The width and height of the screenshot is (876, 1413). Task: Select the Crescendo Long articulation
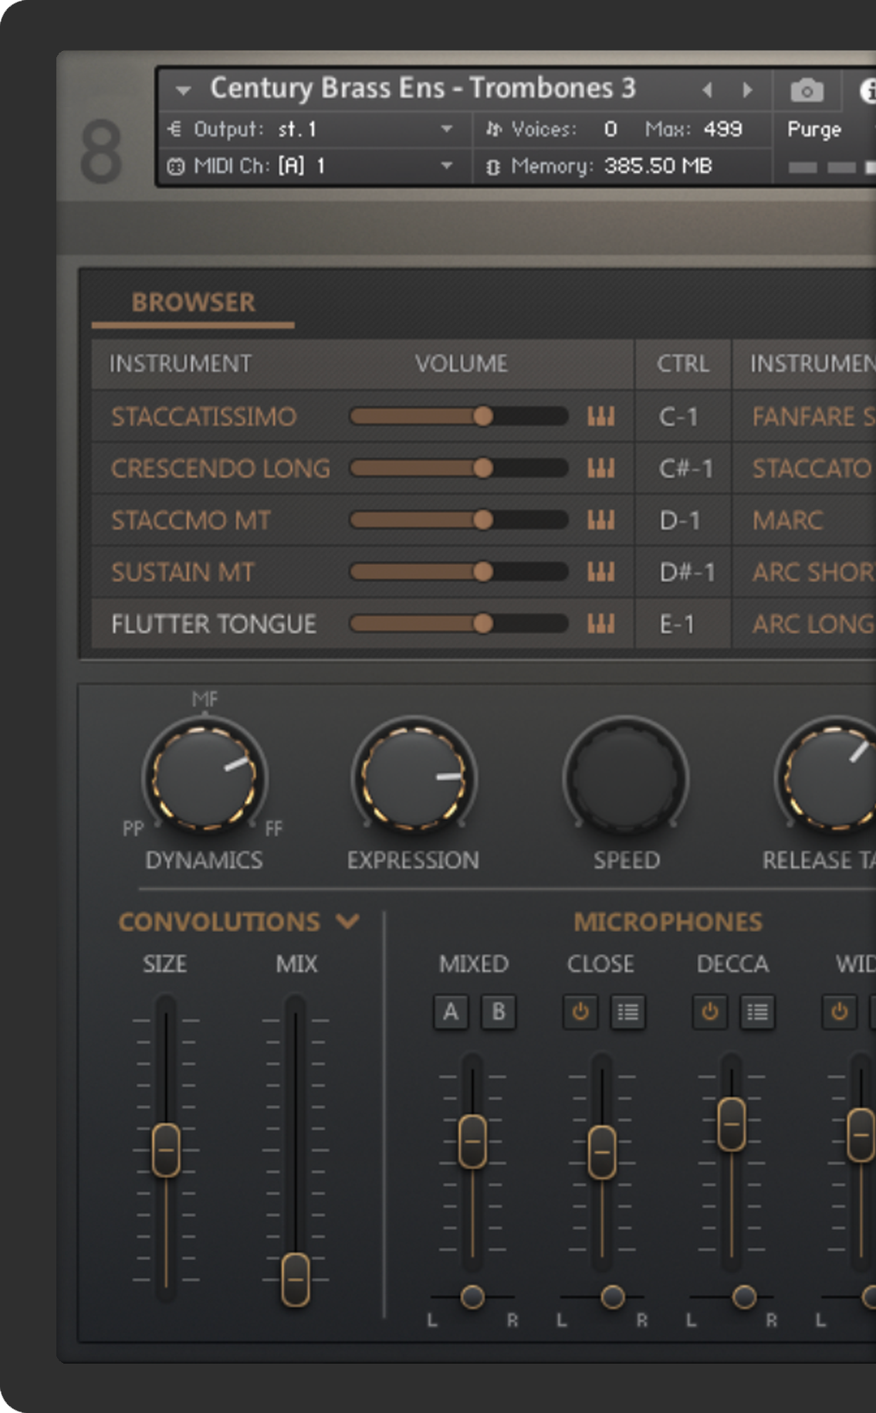(220, 469)
